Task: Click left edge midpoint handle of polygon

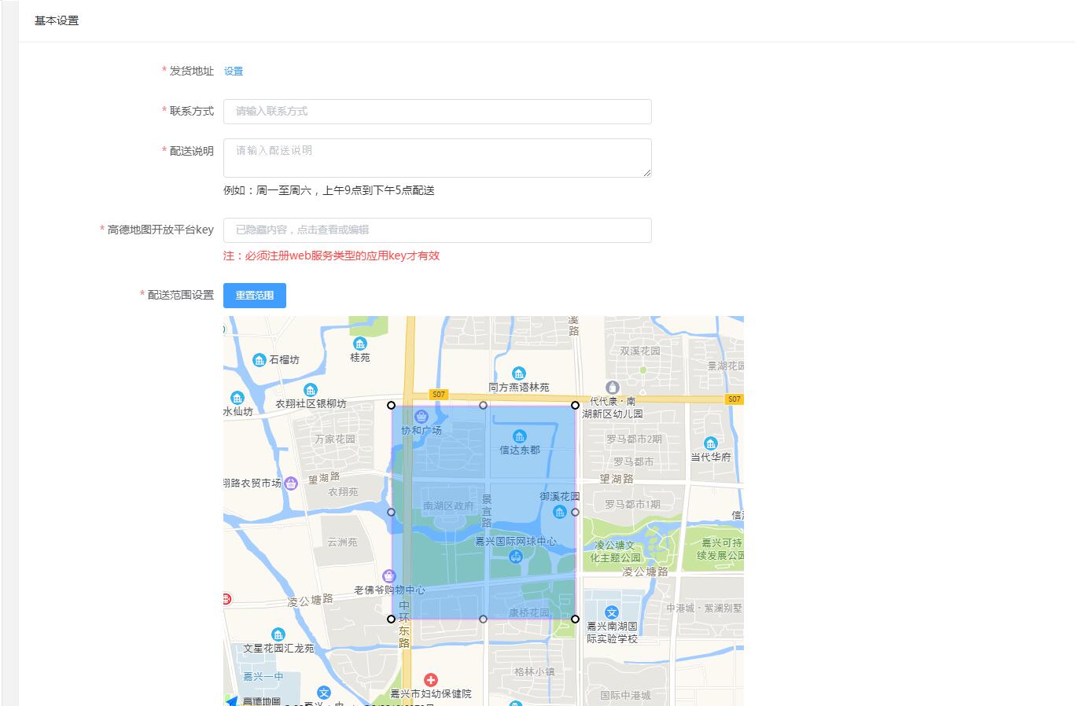Action: tap(392, 513)
